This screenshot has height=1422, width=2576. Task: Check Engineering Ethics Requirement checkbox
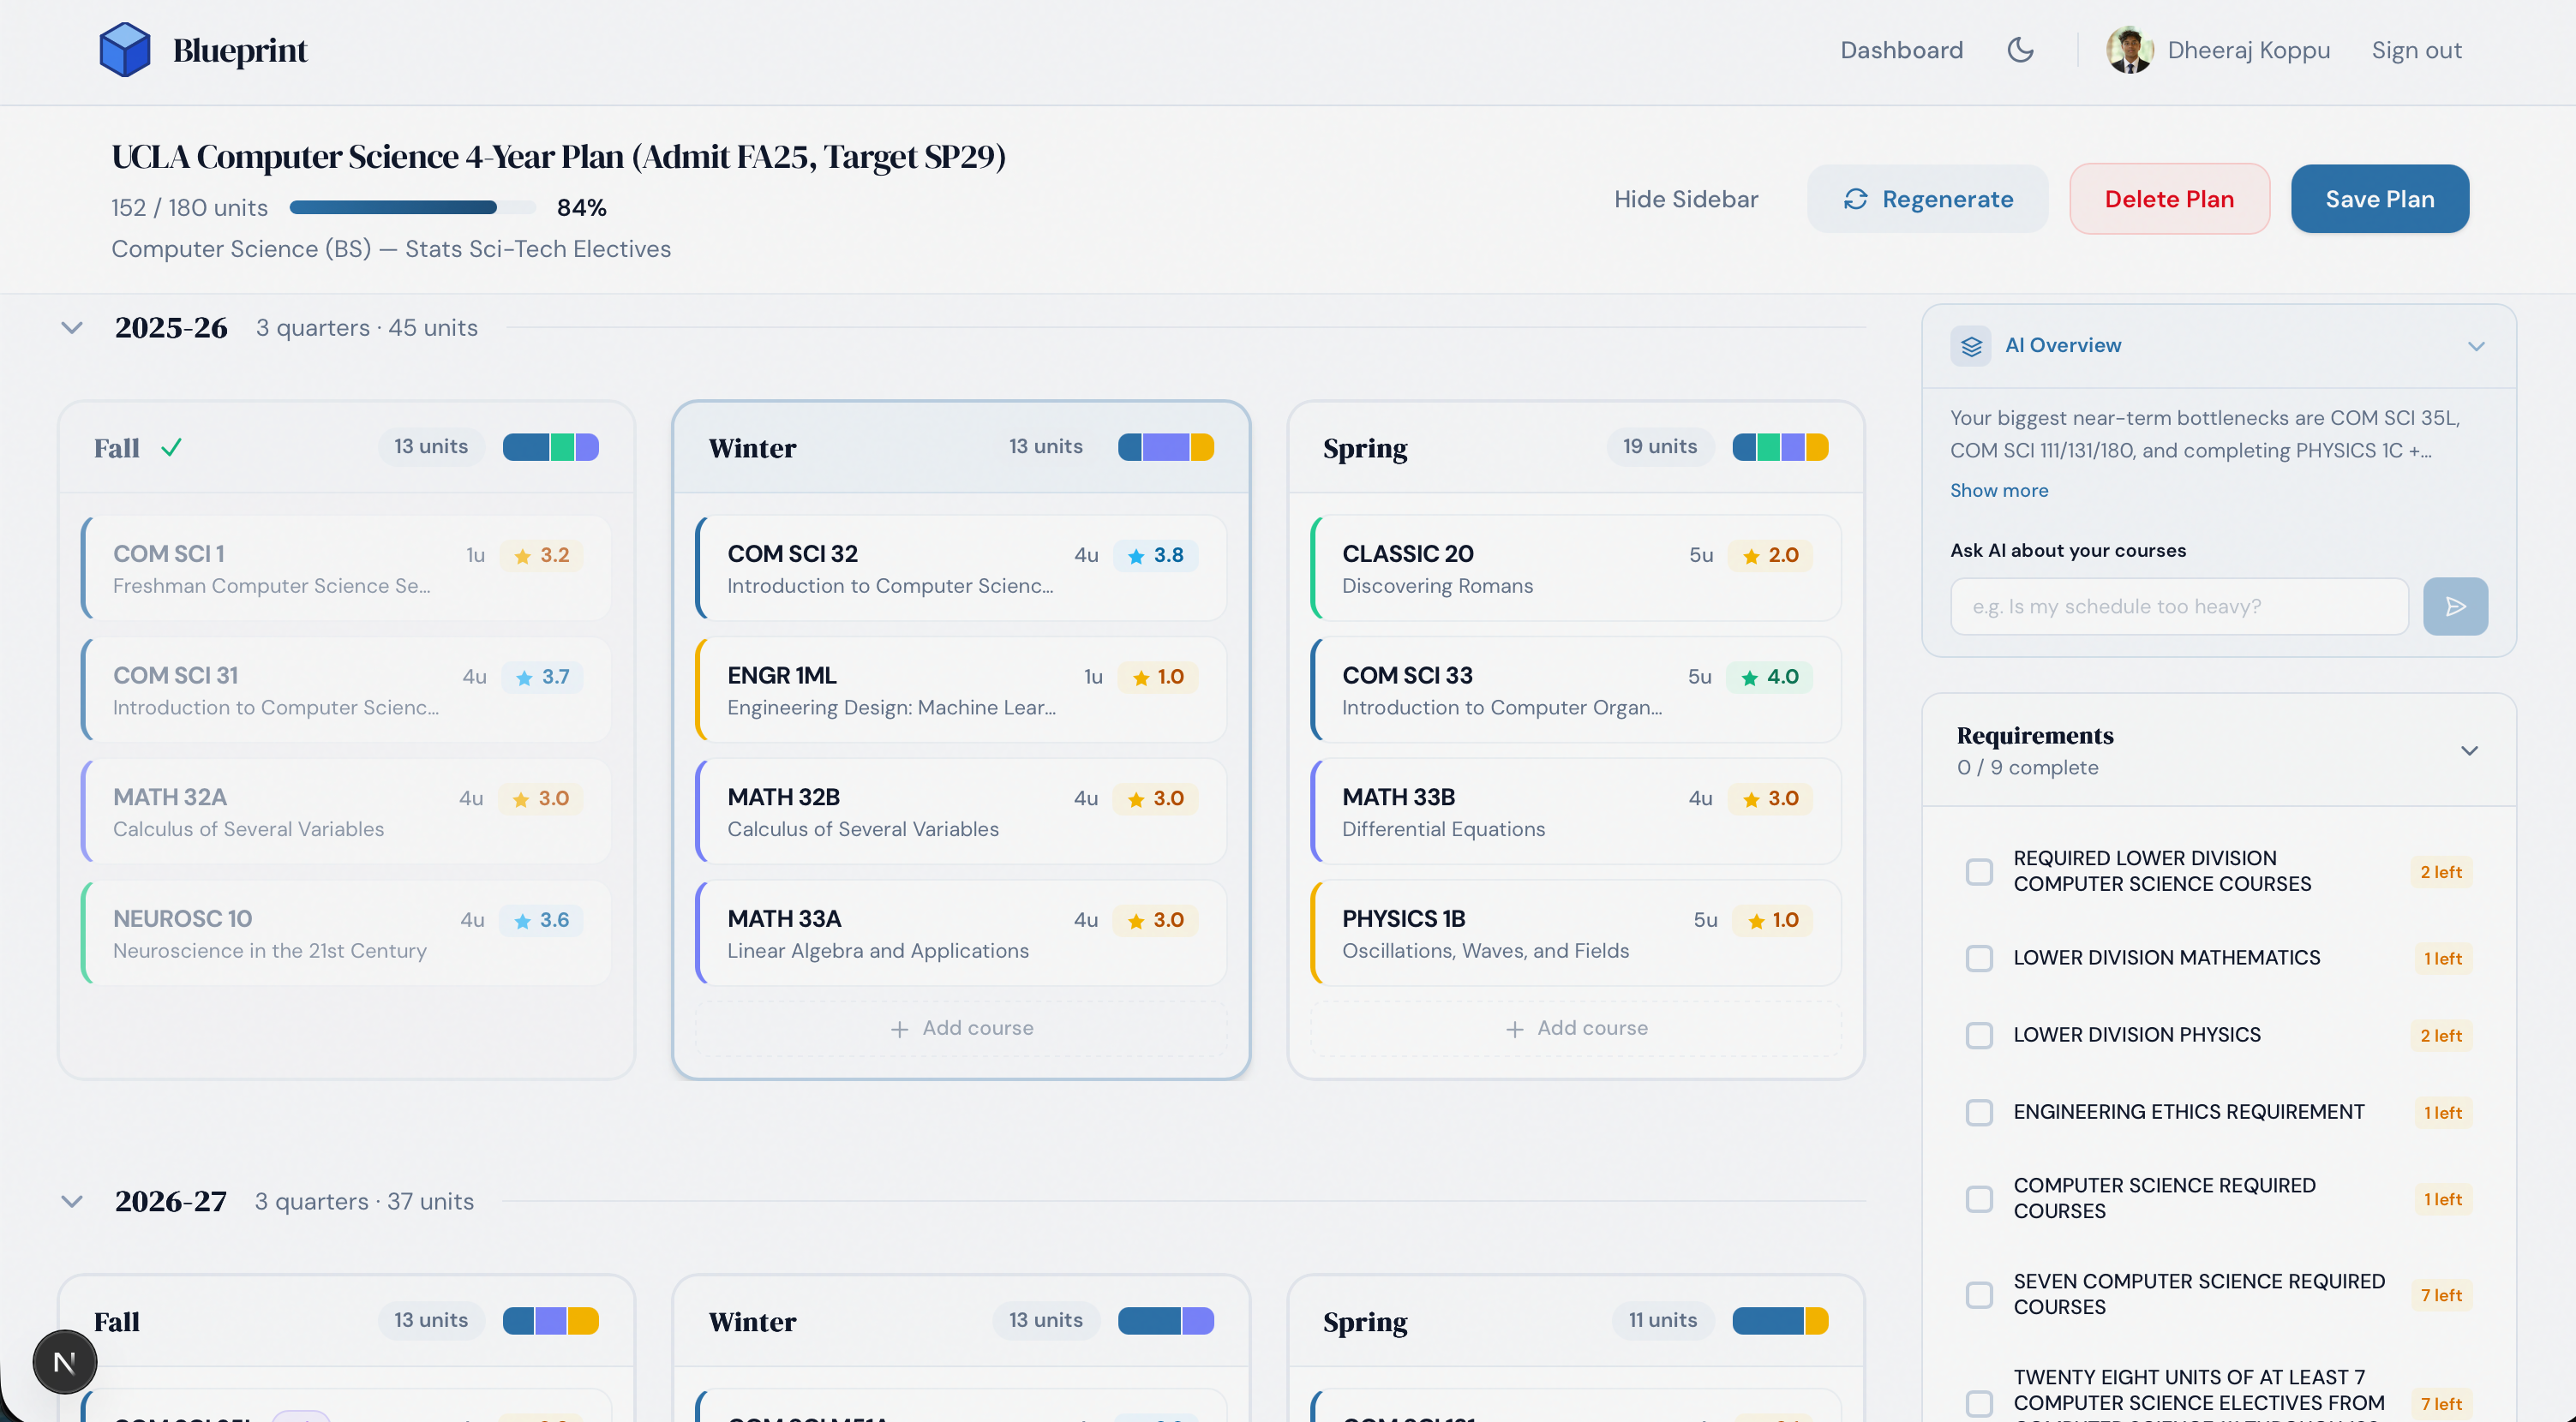[x=1979, y=1112]
